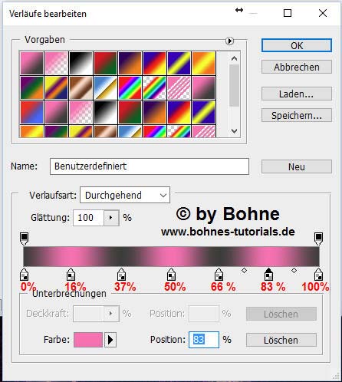The width and height of the screenshot is (342, 382).
Task: Open the Farbe color options arrow
Action: [110, 340]
